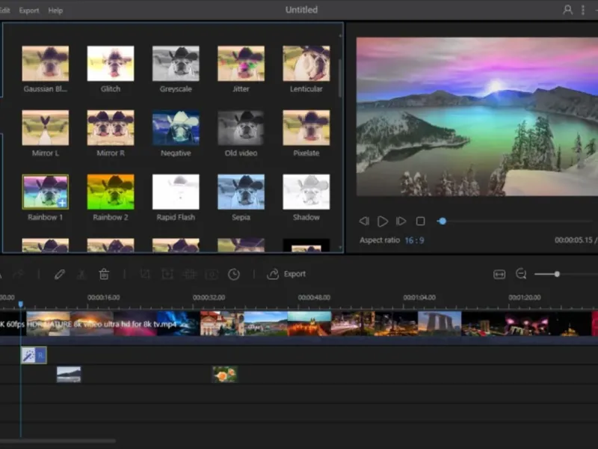598x449 pixels.
Task: Step to the next frame
Action: 401,222
